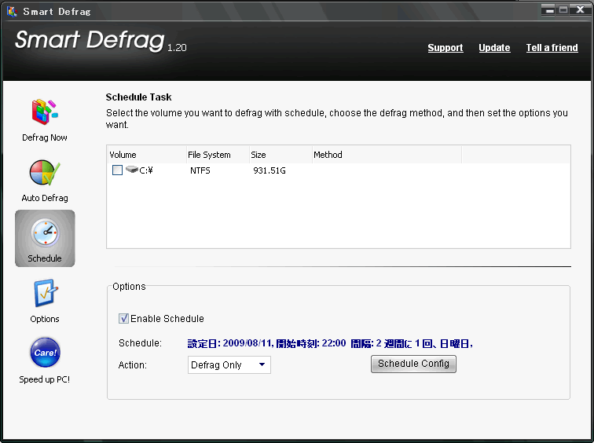Open the Options checklist icon
The image size is (594, 443).
pos(45,295)
